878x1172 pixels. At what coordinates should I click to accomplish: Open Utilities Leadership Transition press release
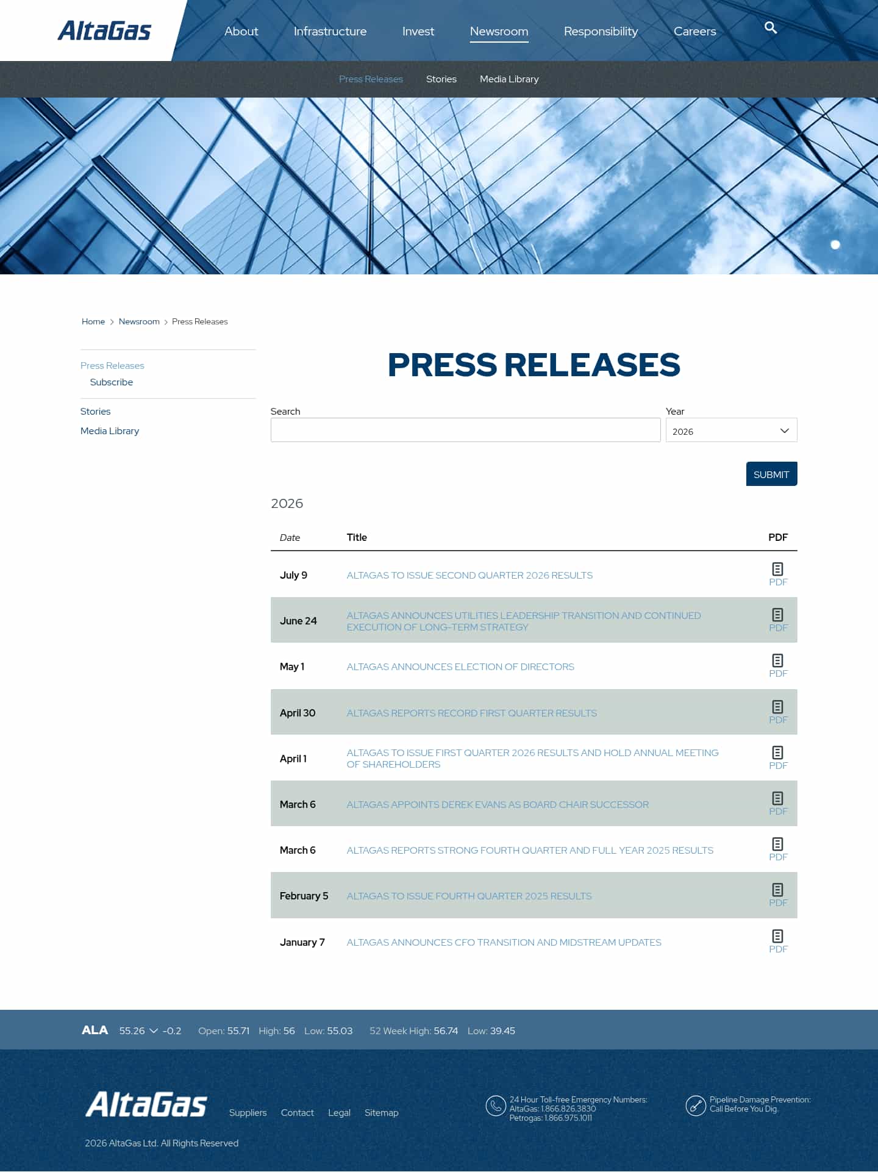524,621
